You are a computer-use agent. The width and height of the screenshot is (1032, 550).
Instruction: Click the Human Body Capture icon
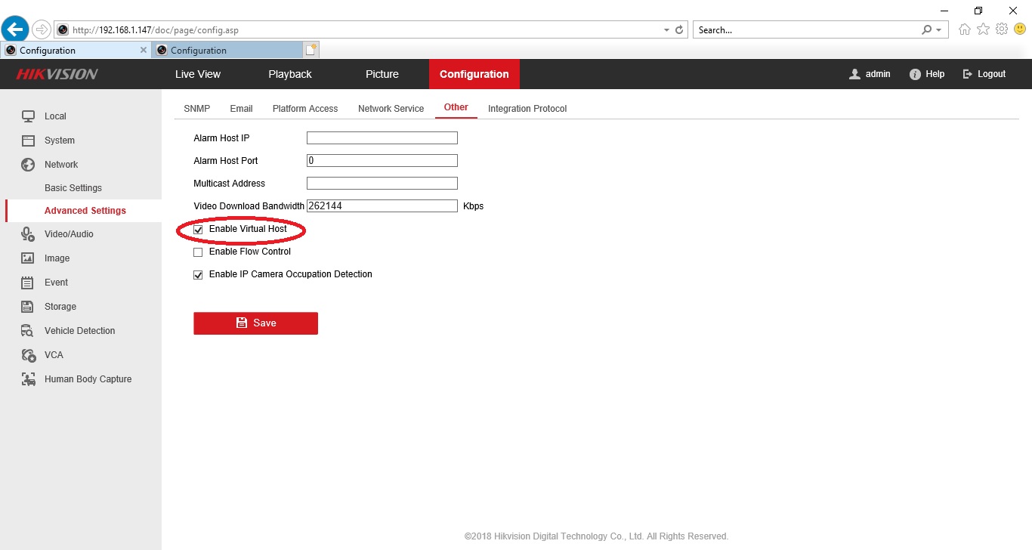28,379
